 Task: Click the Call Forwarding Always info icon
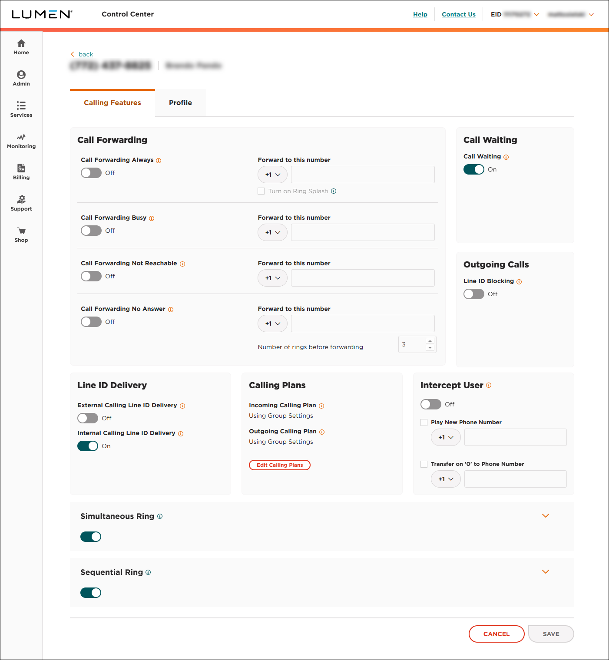pyautogui.click(x=159, y=160)
